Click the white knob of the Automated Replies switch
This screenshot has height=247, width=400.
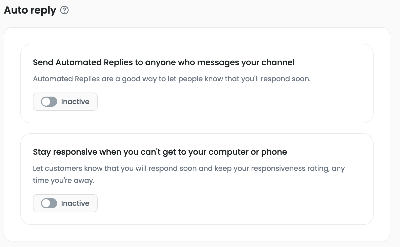[x=46, y=102]
